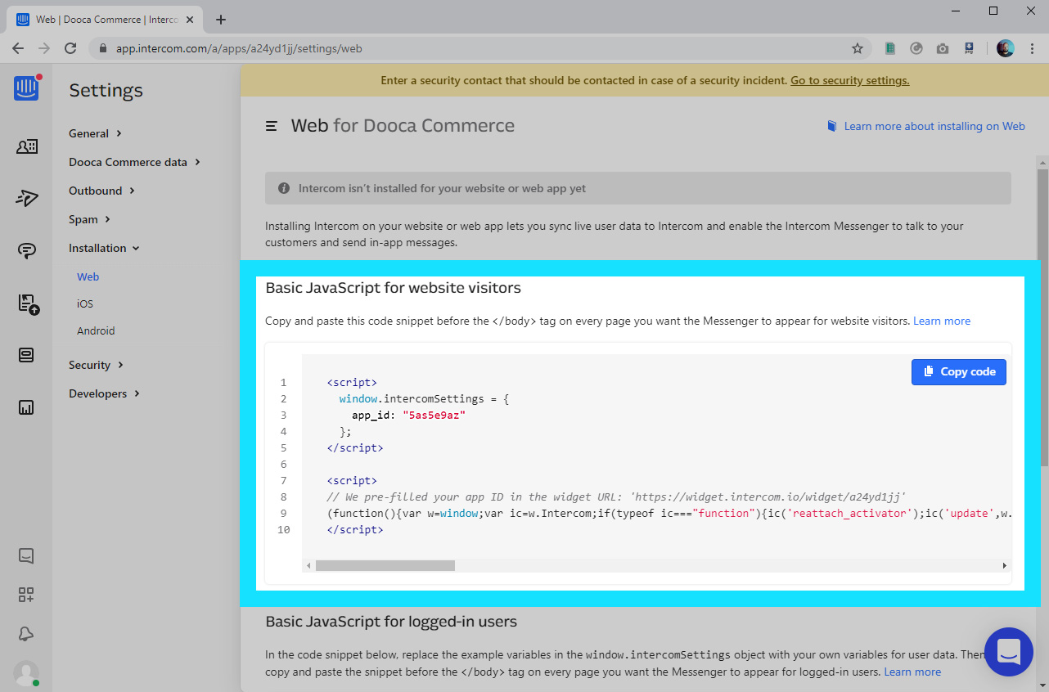Open Learn more link for logged-in users
The height and width of the screenshot is (692, 1049).
912,672
